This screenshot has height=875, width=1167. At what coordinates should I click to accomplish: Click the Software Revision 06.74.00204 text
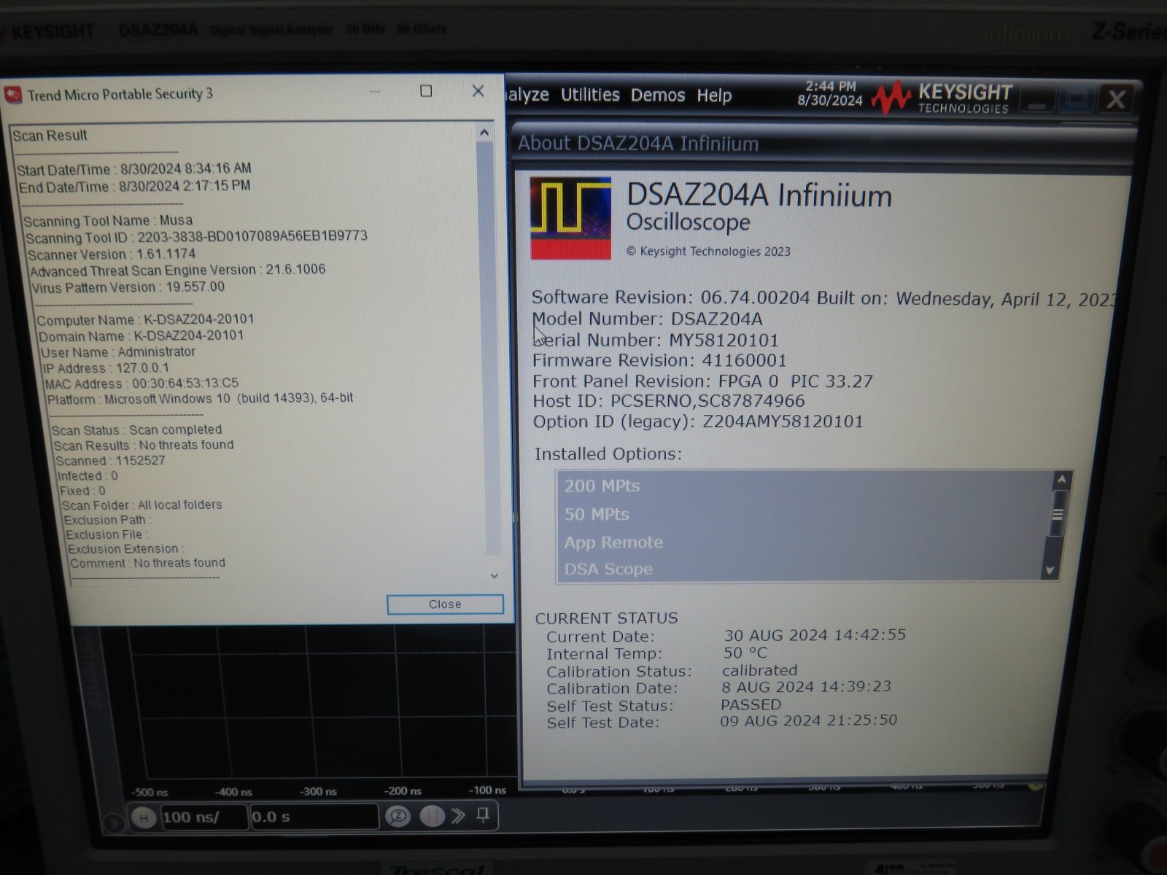coord(671,297)
